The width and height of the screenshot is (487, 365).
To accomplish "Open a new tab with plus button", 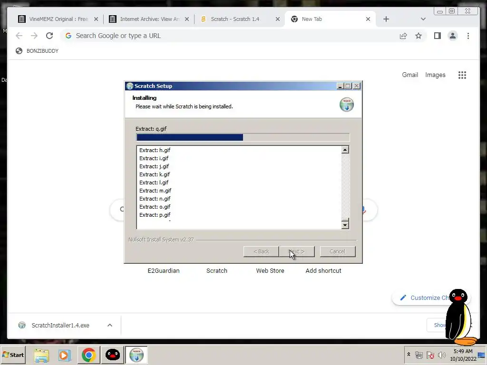I will (x=386, y=19).
